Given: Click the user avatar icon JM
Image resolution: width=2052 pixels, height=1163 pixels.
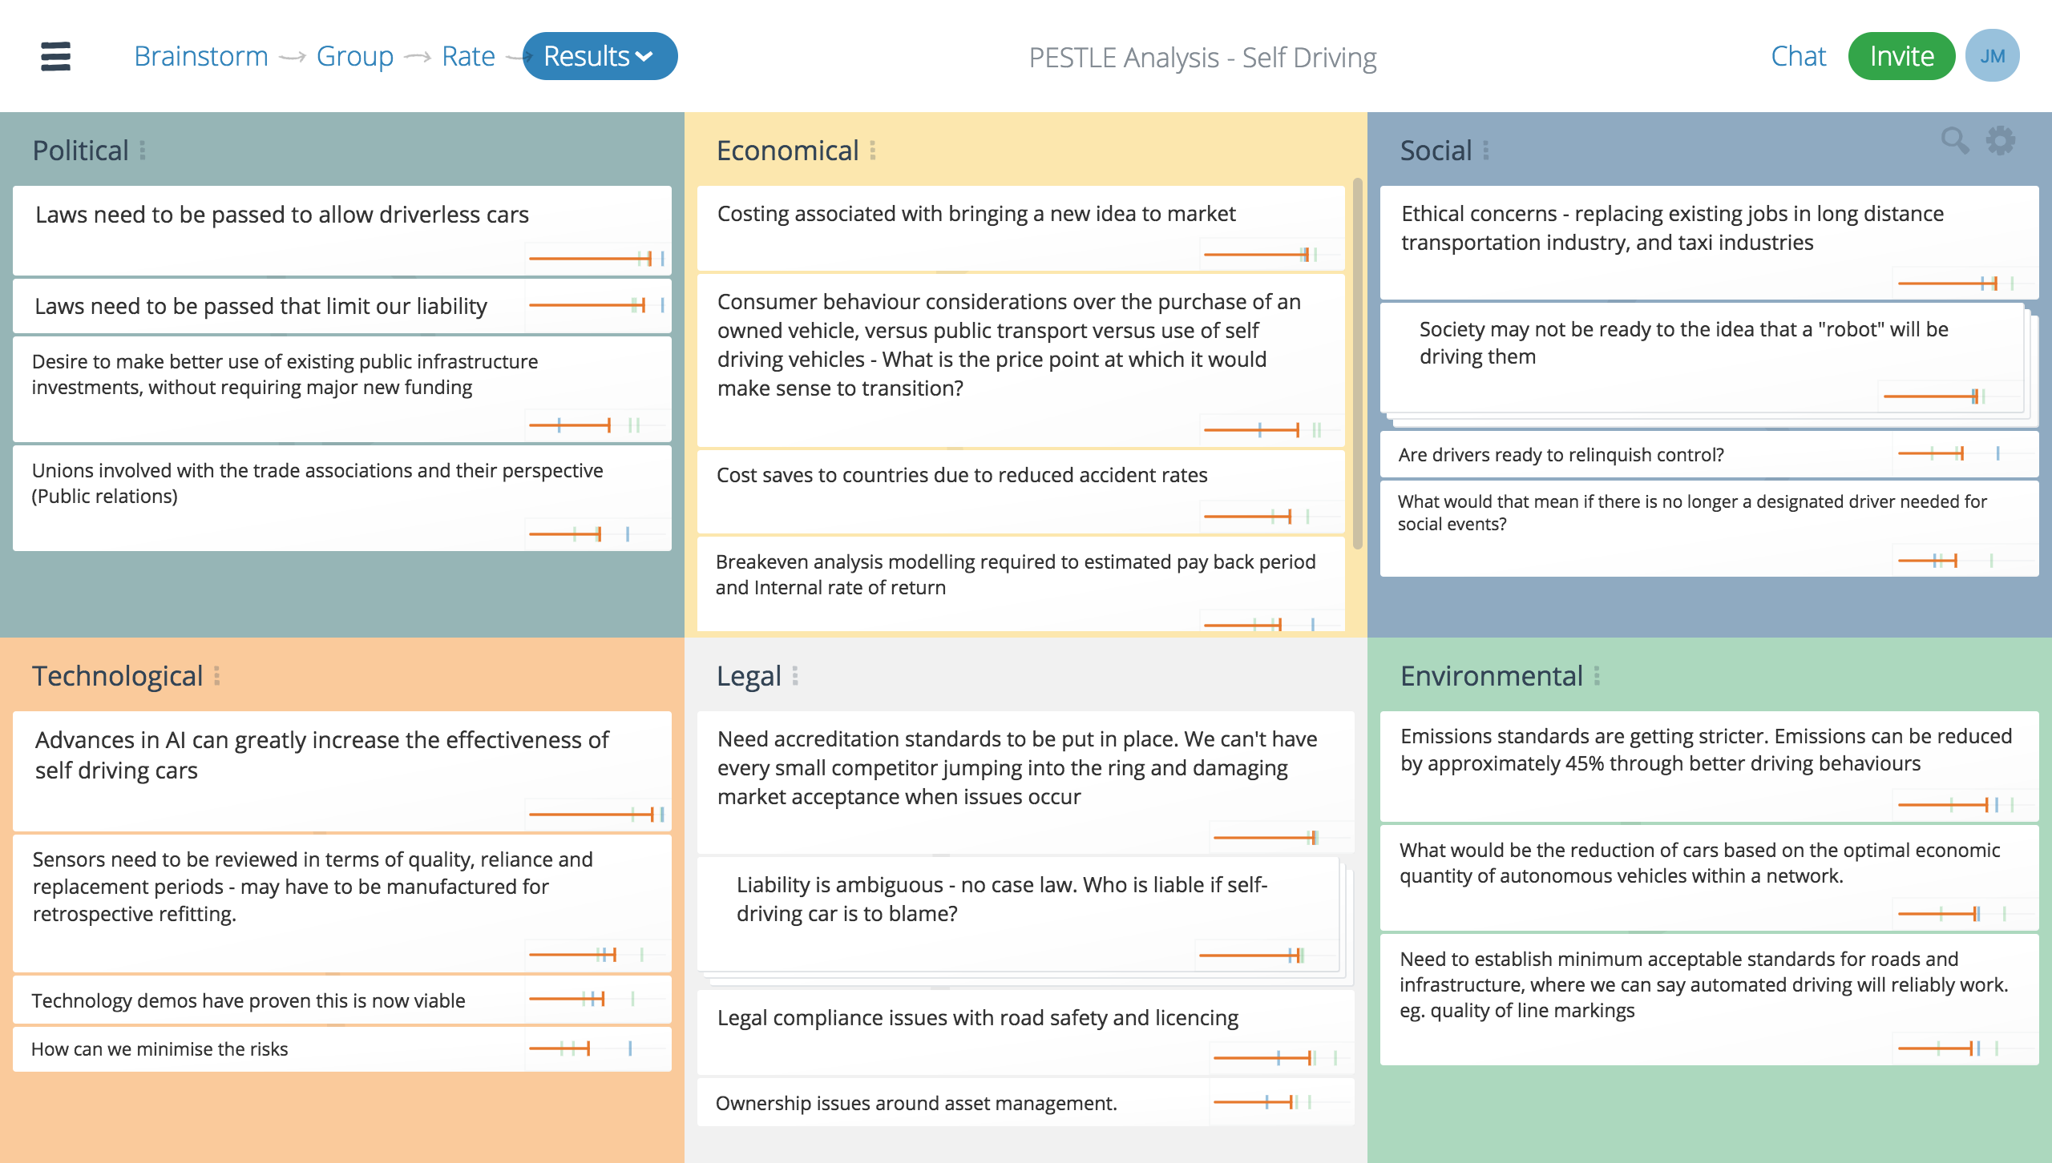Looking at the screenshot, I should click(1993, 56).
